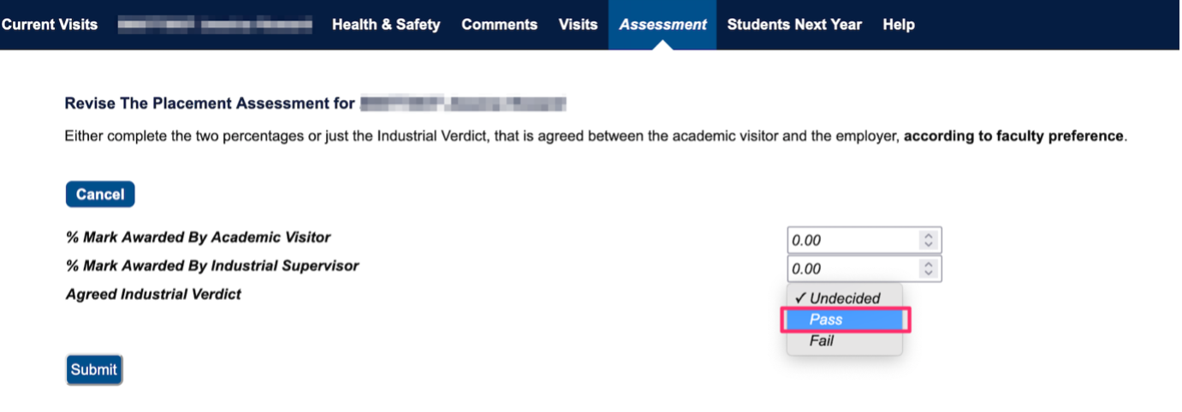1182x412 pixels.
Task: Increase the Academic Visitor mark with the up arrow
Action: pos(929,236)
